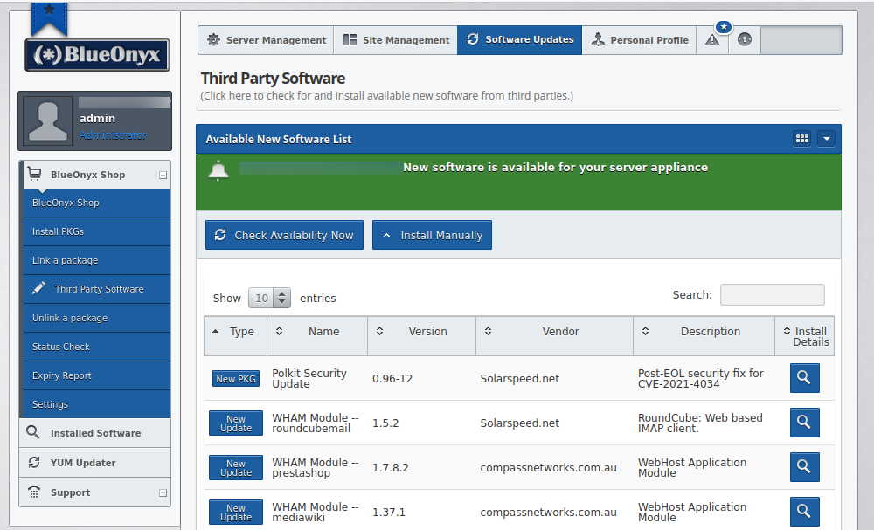Click the Install Manually button
Image resolution: width=874 pixels, height=530 pixels.
click(x=432, y=235)
